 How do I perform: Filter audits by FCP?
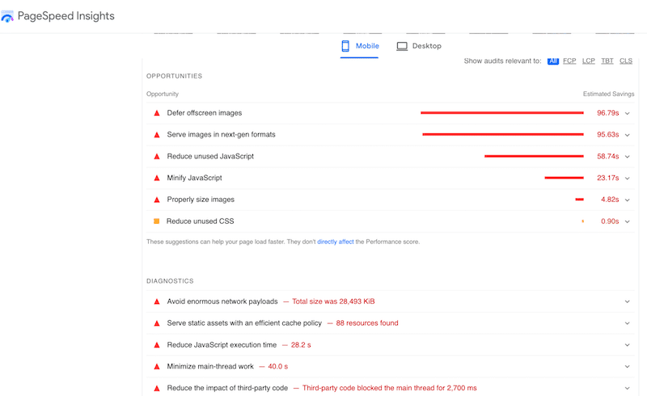(x=569, y=61)
